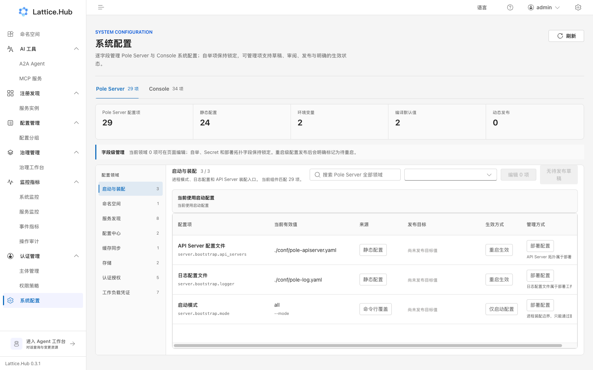593x370 pixels.
Task: Open A2A Agent menu item
Action: tap(43, 64)
